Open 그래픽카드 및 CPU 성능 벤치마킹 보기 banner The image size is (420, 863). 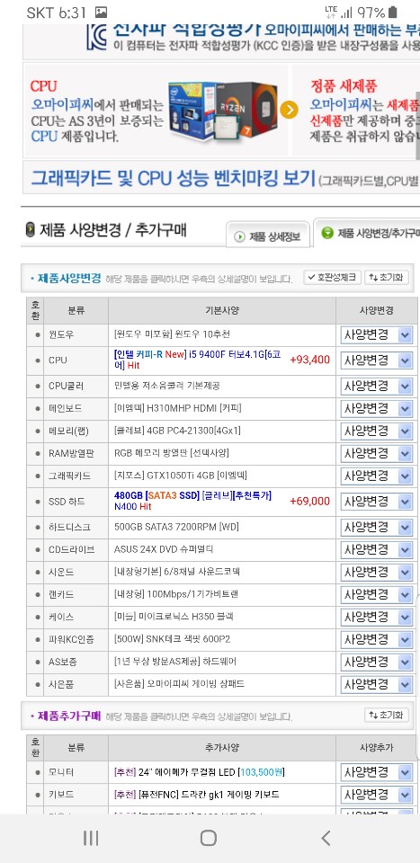click(220, 178)
